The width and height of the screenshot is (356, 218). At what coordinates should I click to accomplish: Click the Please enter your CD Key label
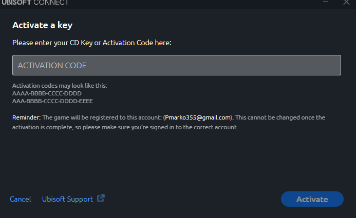click(x=92, y=43)
